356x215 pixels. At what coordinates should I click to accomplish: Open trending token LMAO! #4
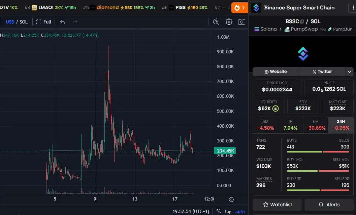pyautogui.click(x=50, y=8)
